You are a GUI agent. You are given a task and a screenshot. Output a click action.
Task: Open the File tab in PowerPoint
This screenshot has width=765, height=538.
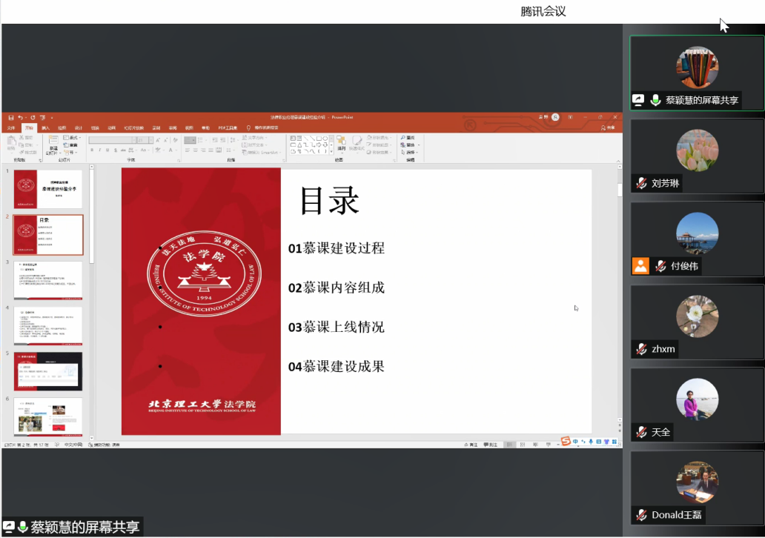11,127
